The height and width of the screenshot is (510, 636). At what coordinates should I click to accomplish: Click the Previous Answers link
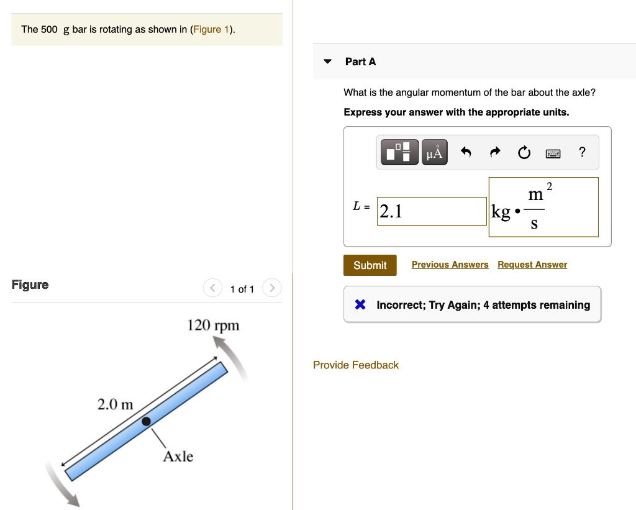point(450,264)
